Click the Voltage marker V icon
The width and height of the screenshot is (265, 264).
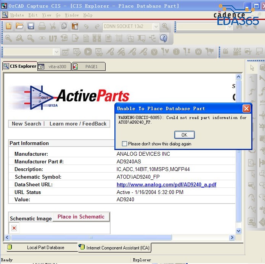pos(154,52)
